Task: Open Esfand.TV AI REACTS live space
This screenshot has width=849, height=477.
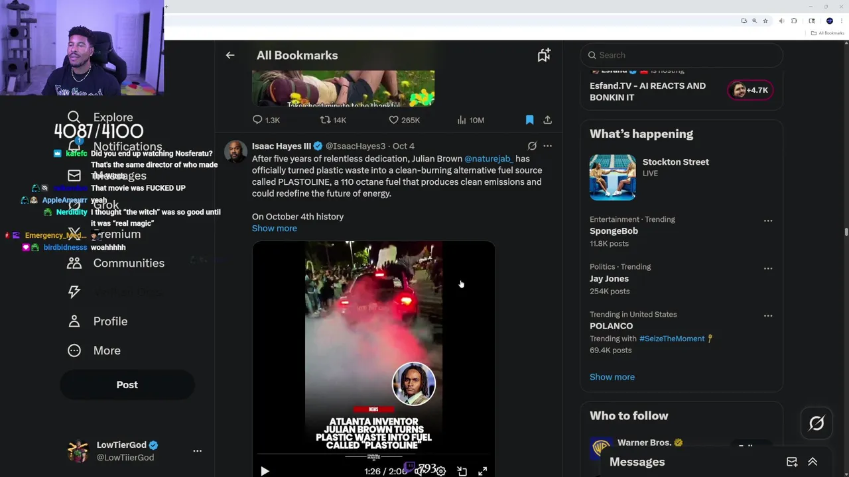Action: [647, 91]
